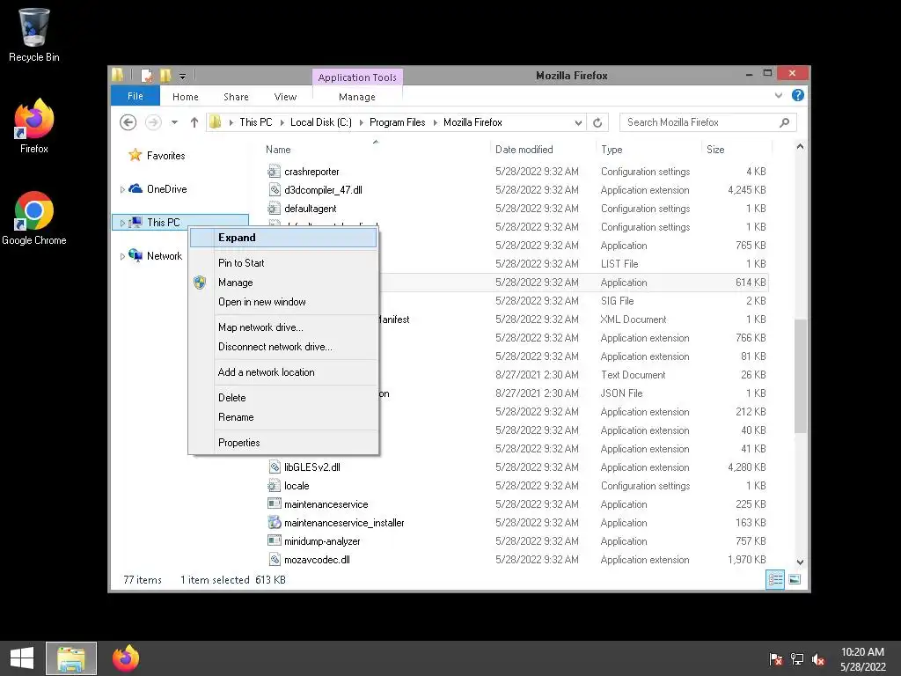Click in the Search Mozilla Firefox box
The width and height of the screenshot is (901, 676).
[x=708, y=122]
